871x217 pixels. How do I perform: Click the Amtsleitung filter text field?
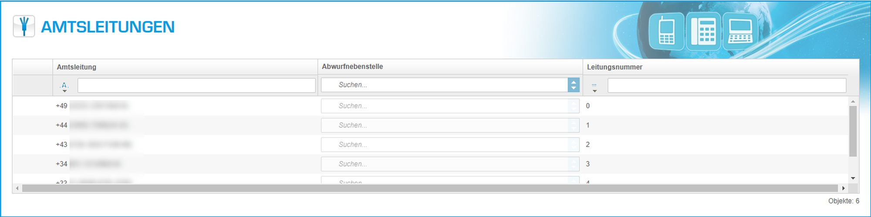[196, 85]
